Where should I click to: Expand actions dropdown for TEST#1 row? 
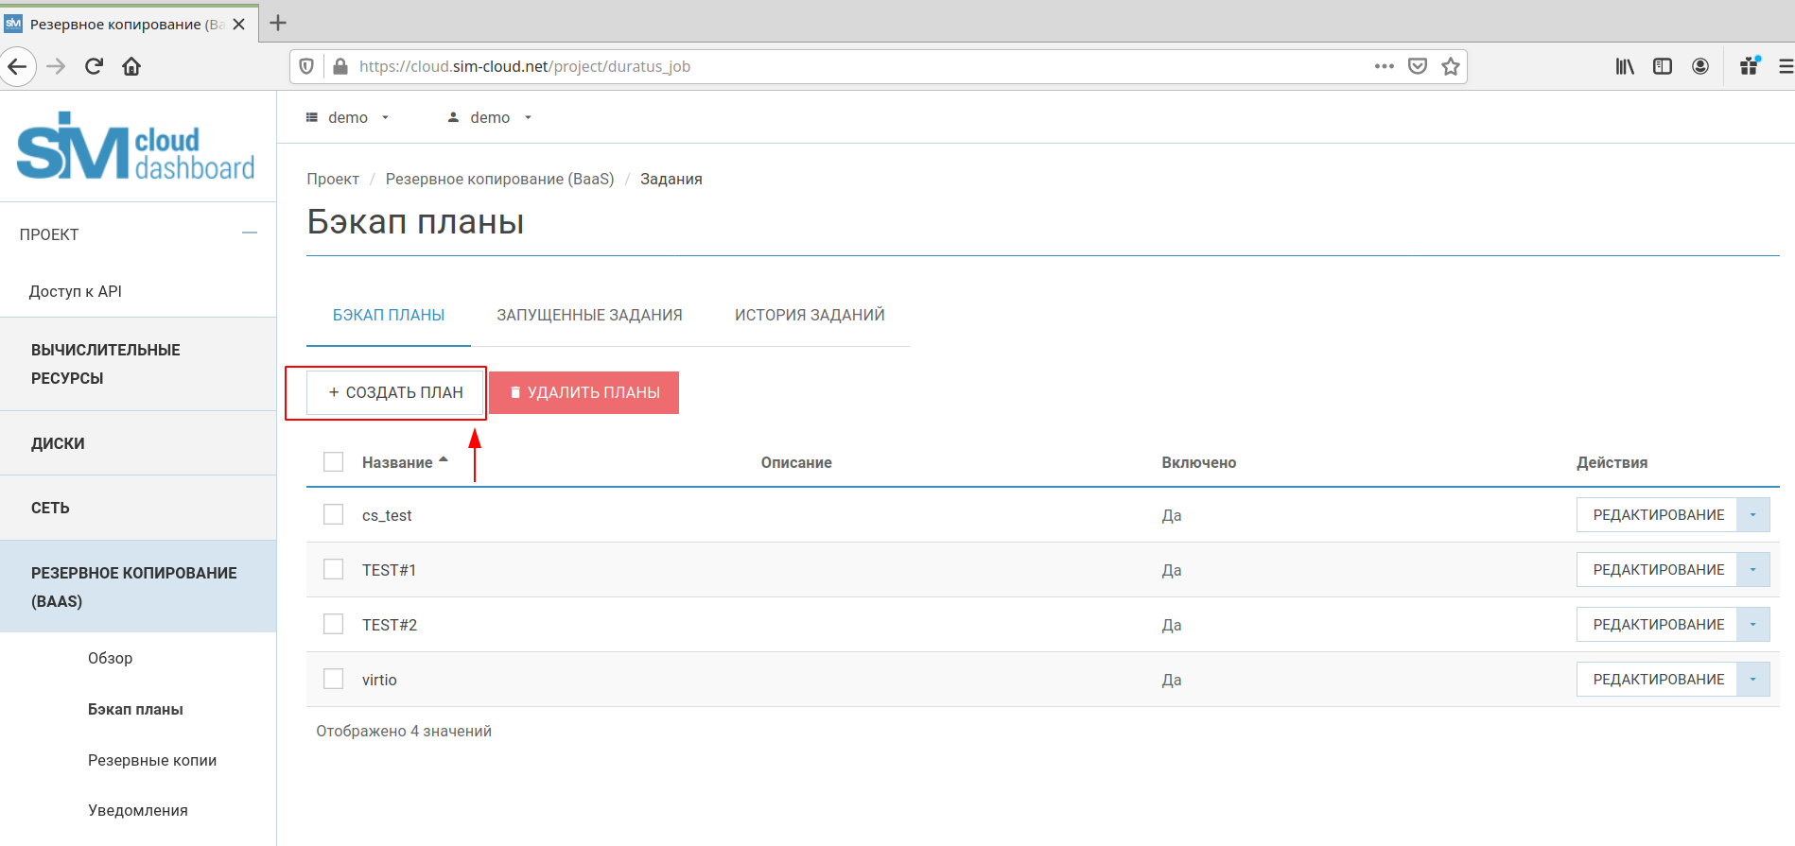click(1752, 570)
